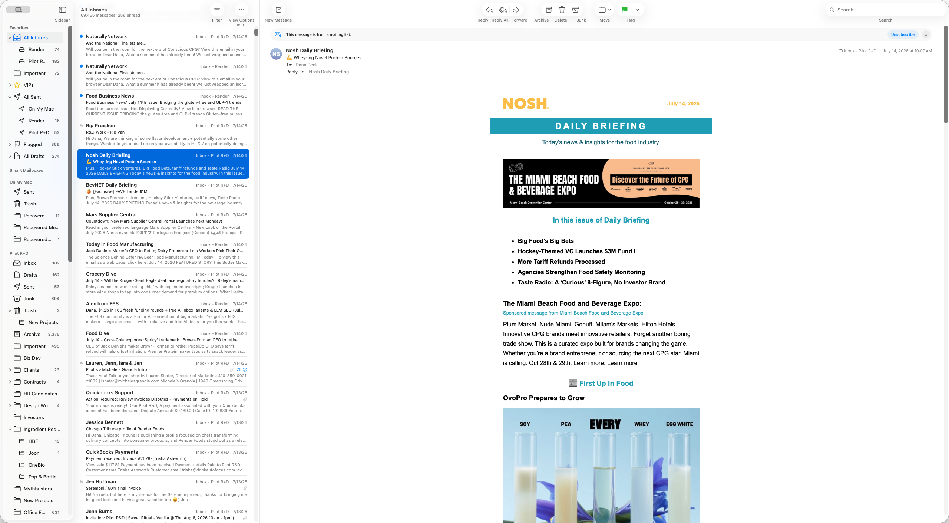This screenshot has width=949, height=523.
Task: Collapse the All Sent group
Action: pos(10,97)
